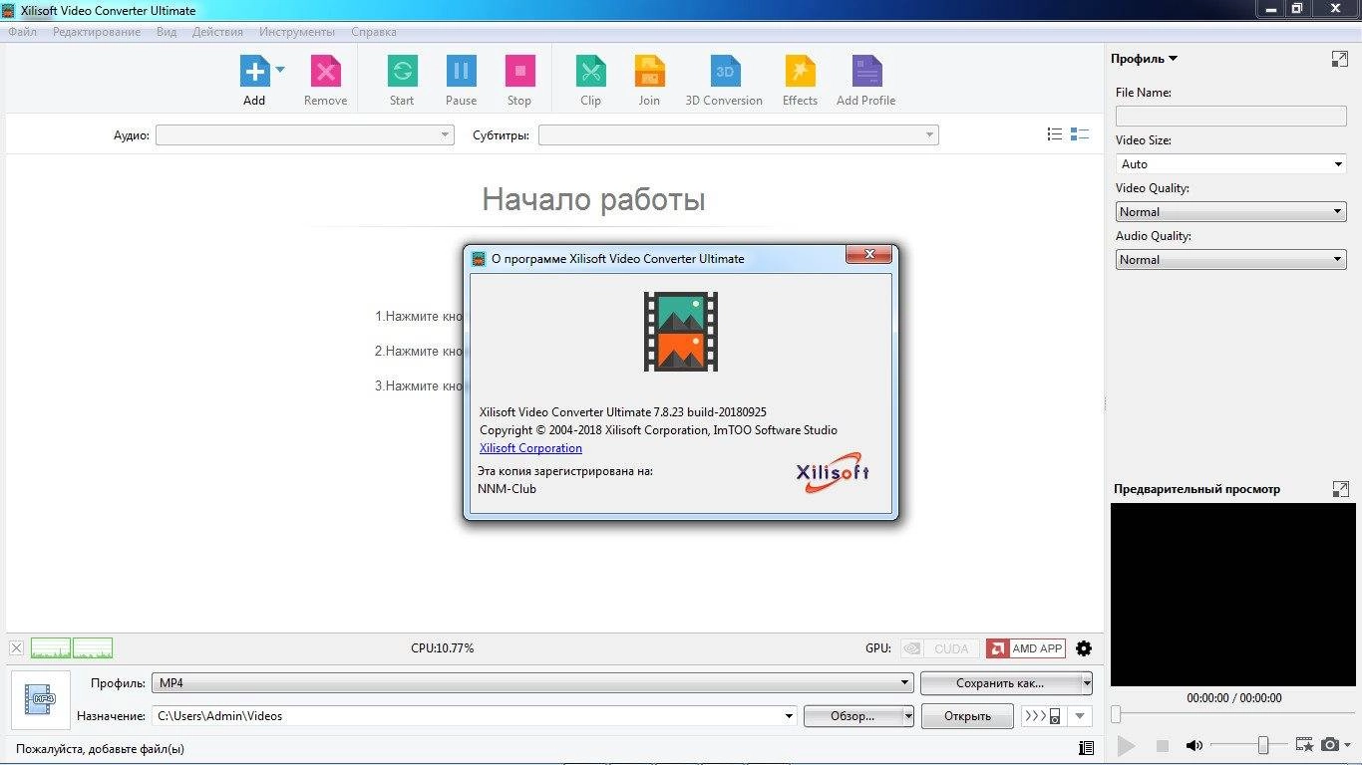Play the preview video
The width and height of the screenshot is (1362, 765).
(1126, 745)
